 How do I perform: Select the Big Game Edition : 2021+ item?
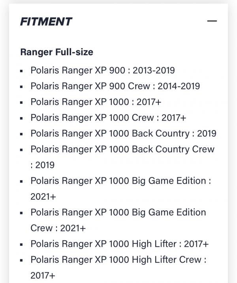point(121,189)
